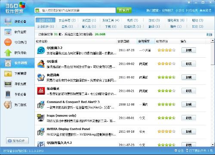The image size is (215, 155).
Task: Select the 音乐 (1) category tab
Action: [x=67, y=27]
